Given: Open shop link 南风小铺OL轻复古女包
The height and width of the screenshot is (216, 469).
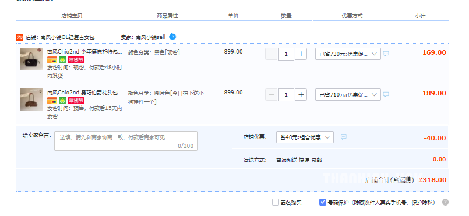Looking at the screenshot, I should (68, 38).
